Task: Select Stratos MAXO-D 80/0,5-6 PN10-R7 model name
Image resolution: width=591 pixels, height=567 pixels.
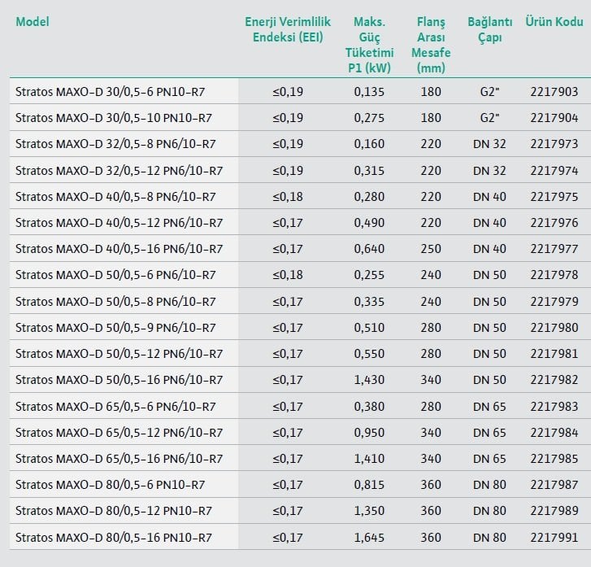Action: [110, 484]
